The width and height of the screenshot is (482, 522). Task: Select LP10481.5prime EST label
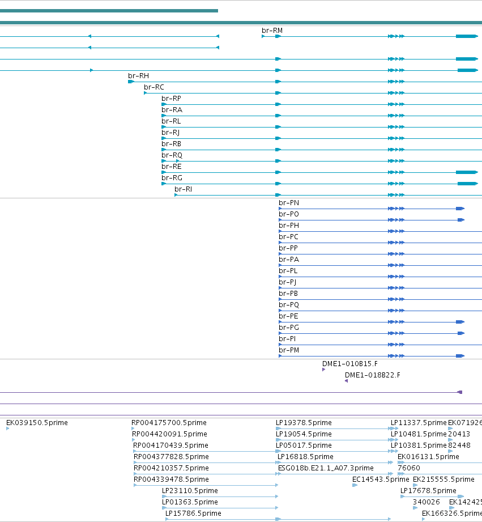pos(419,434)
